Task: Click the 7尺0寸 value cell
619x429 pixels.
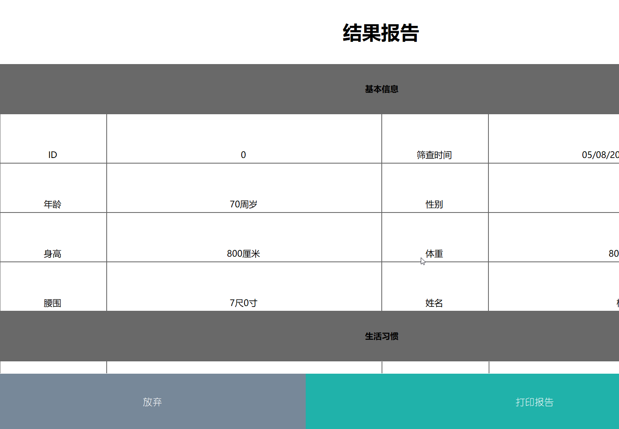Action: (x=244, y=287)
